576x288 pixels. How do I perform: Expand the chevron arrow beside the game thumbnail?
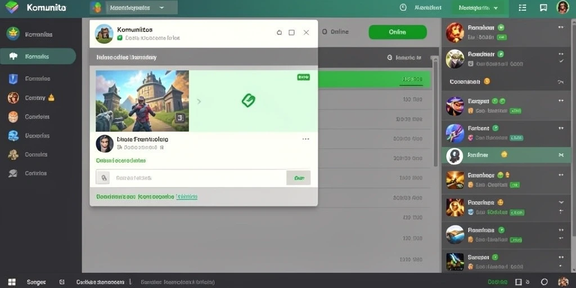199,101
